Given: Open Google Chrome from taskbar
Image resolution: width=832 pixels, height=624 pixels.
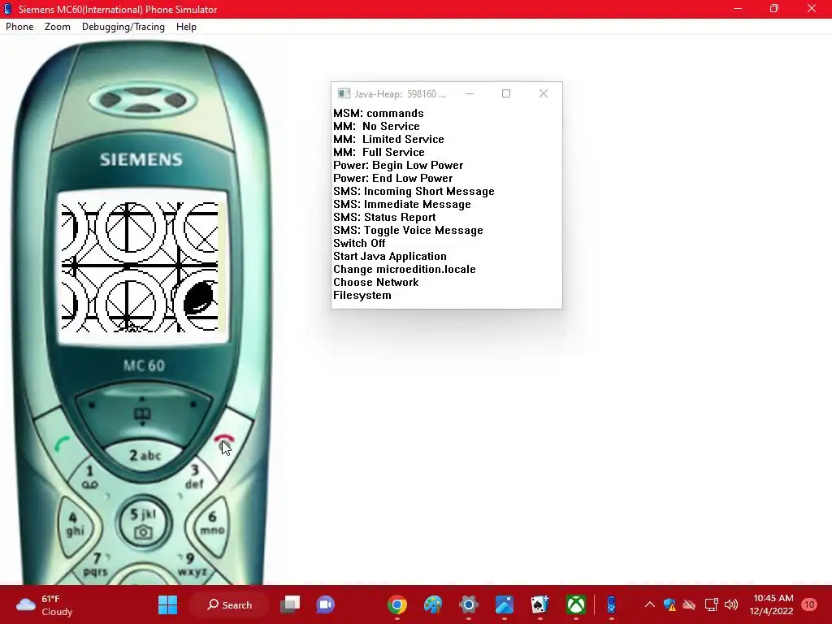Looking at the screenshot, I should (x=396, y=604).
